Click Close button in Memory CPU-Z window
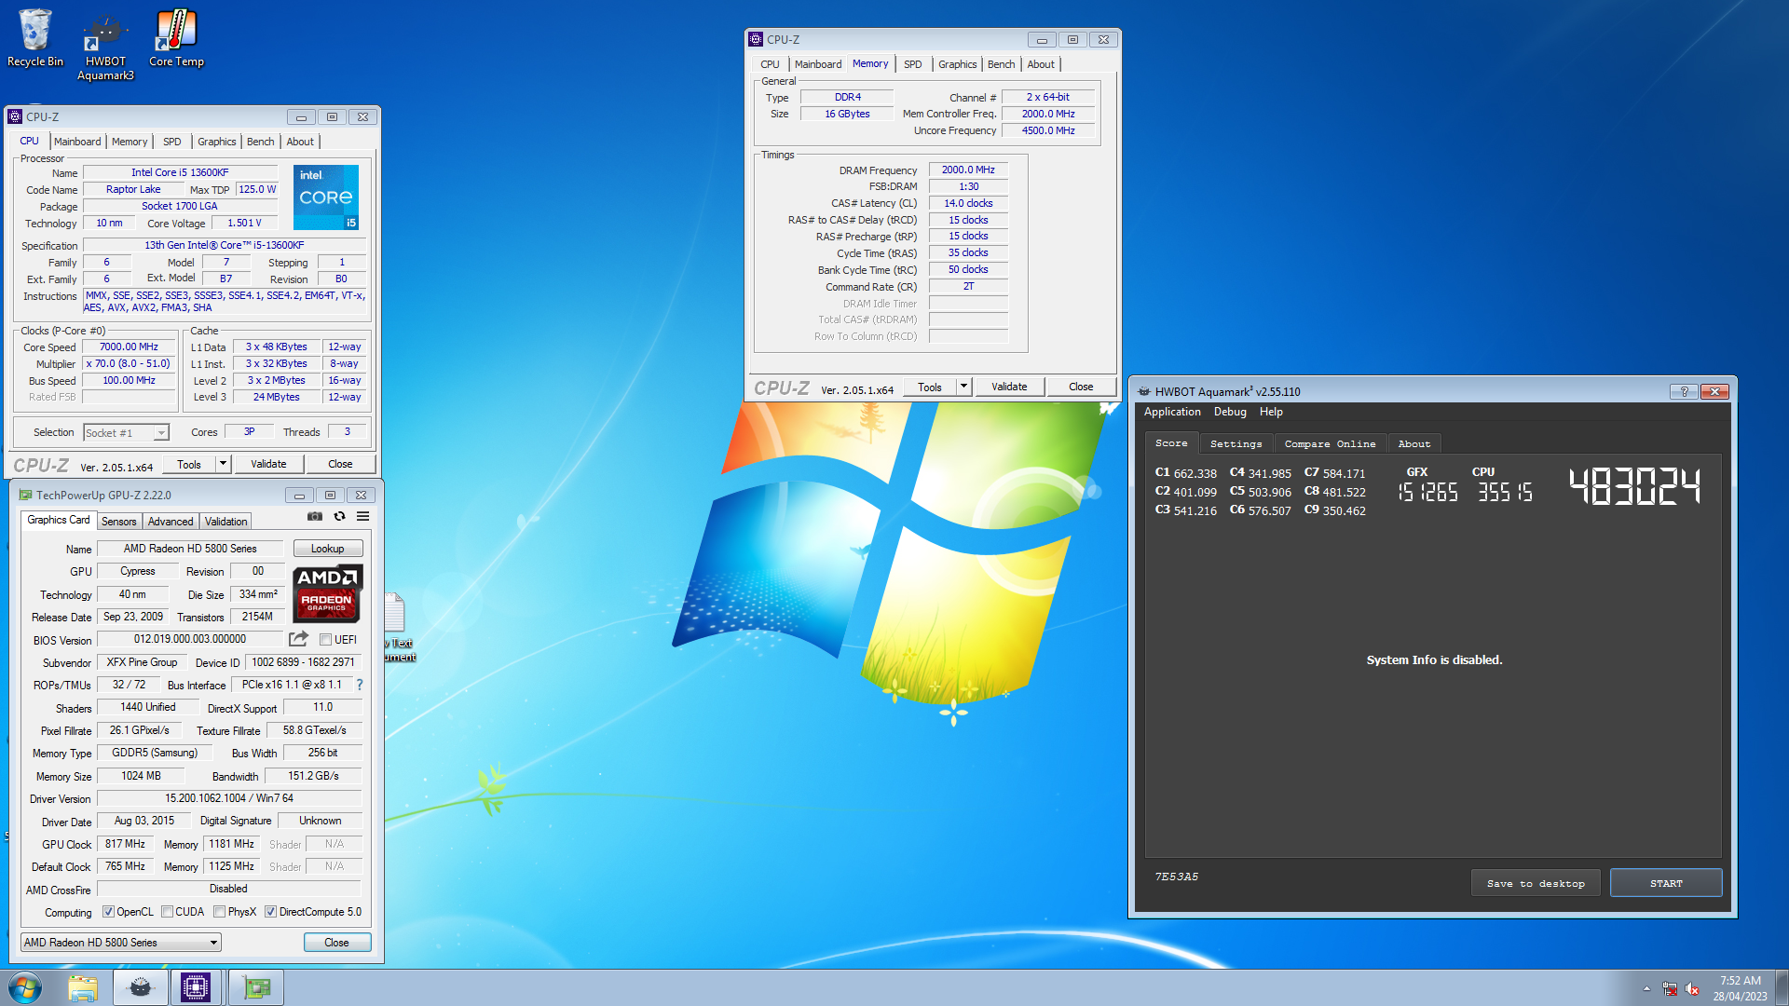This screenshot has width=1789, height=1006. pyautogui.click(x=1081, y=387)
